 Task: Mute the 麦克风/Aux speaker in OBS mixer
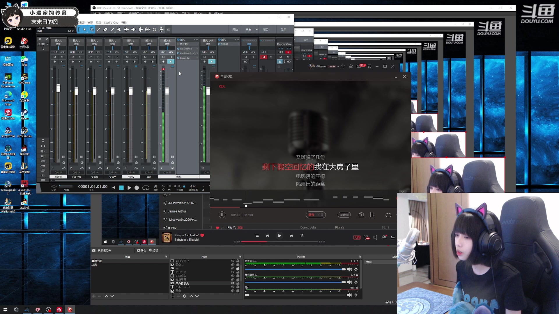[349, 269]
